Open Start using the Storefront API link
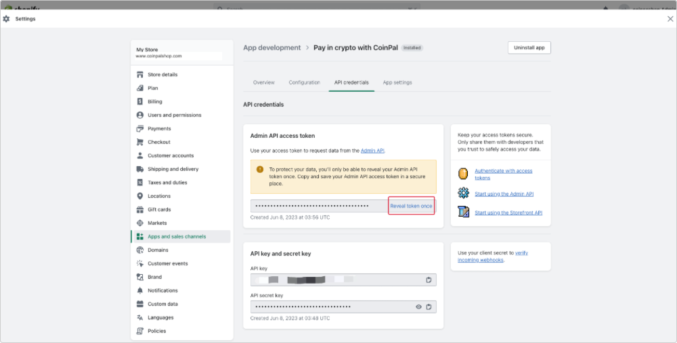This screenshot has height=343, width=677. coord(508,213)
